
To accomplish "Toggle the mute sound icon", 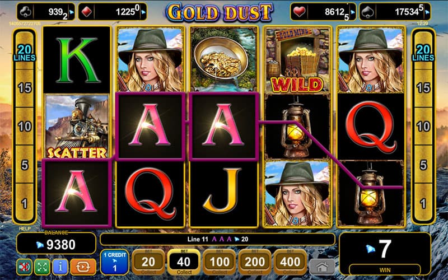I will (x=24, y=267).
